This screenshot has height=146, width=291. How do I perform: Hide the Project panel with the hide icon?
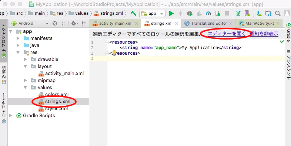[84, 23]
